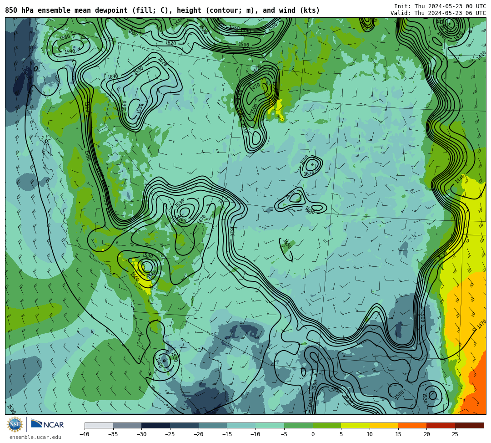Viewport: 491px width, 443px height.
Task: Pick the mint green -10 to -5 colorbar segment
Action: (270, 425)
